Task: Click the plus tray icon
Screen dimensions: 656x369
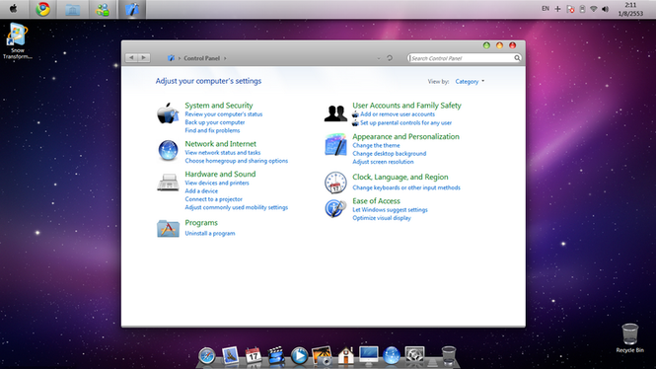Action: pyautogui.click(x=557, y=9)
